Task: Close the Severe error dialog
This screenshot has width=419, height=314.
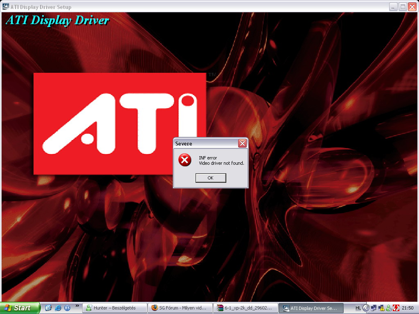Action: [242, 143]
